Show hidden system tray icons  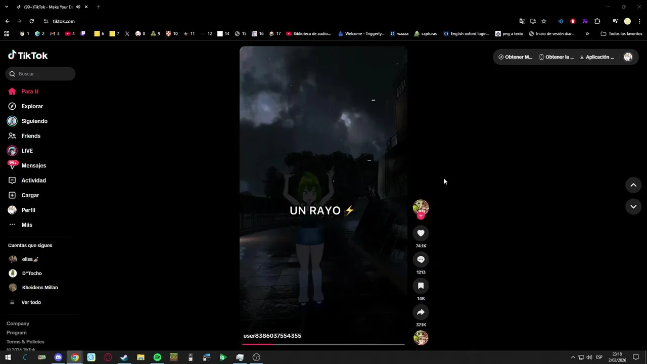point(573,357)
